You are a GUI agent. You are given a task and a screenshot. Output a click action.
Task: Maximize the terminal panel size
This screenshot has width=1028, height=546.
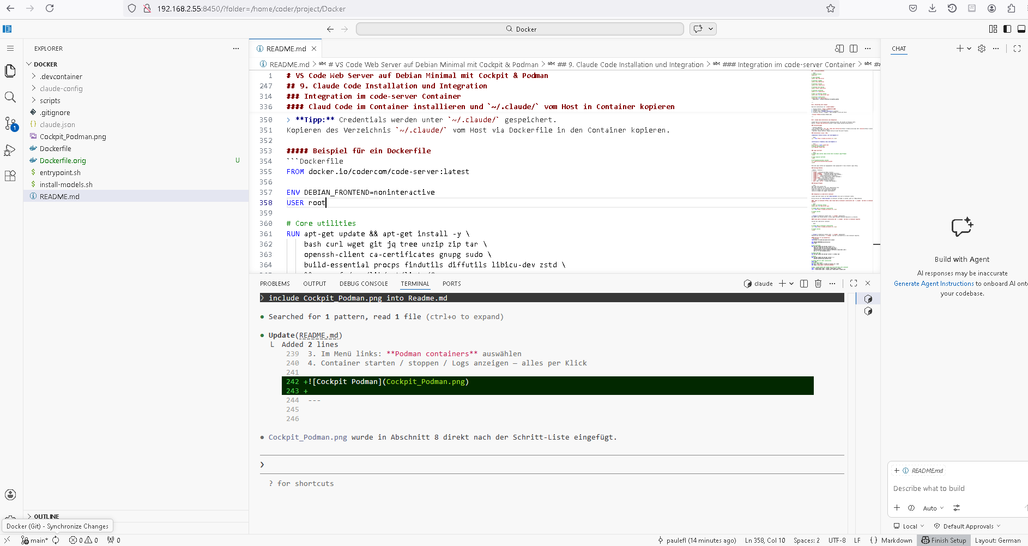(x=854, y=284)
